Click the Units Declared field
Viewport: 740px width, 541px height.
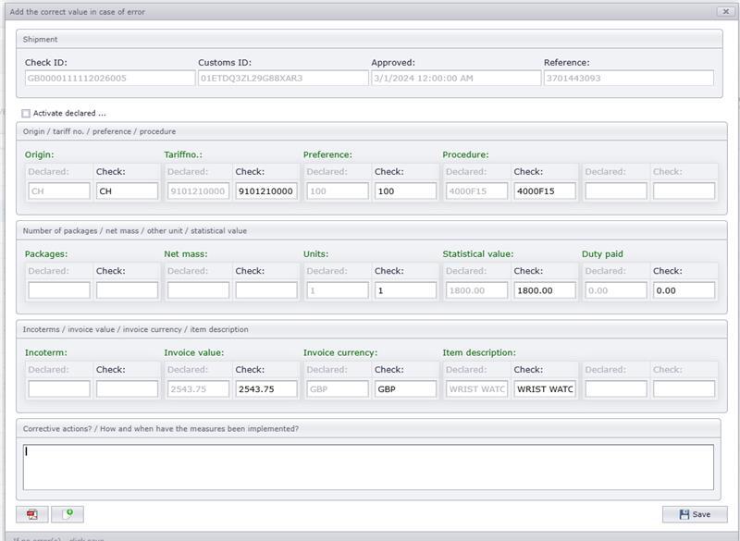tap(338, 290)
